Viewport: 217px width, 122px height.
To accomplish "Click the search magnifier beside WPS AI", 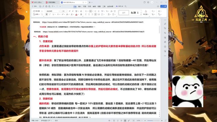I will (x=125, y=6).
